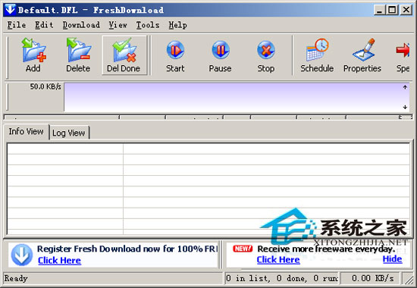Click the Ready status text
Viewport: 417px width, 288px height.
(x=16, y=278)
